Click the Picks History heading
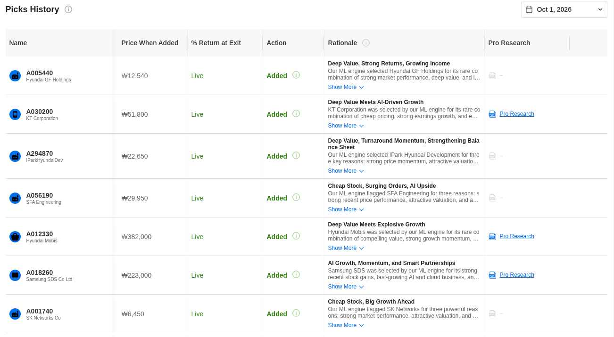The width and height of the screenshot is (614, 337). (x=32, y=9)
